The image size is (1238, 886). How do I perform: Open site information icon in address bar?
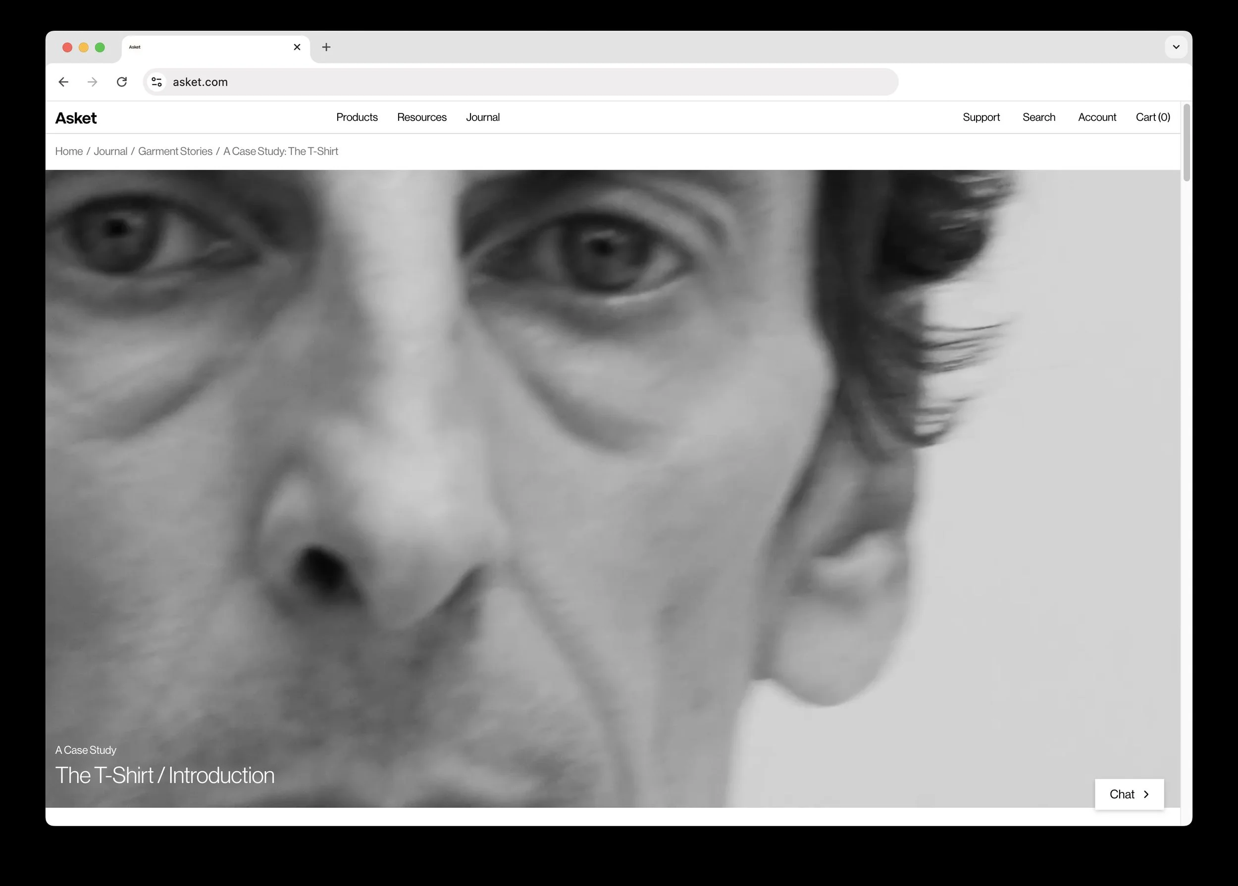pos(156,82)
